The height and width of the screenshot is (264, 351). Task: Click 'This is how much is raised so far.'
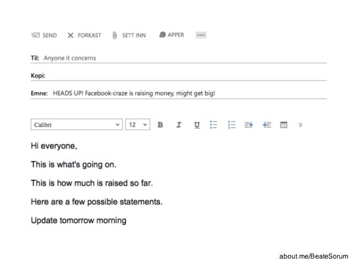92,183
